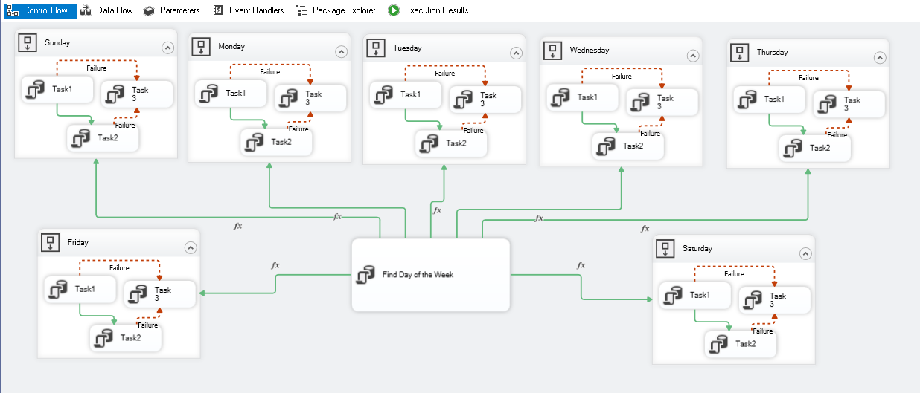This screenshot has width=920, height=393.
Task: Select the Find Day of the Week task
Action: 430,275
